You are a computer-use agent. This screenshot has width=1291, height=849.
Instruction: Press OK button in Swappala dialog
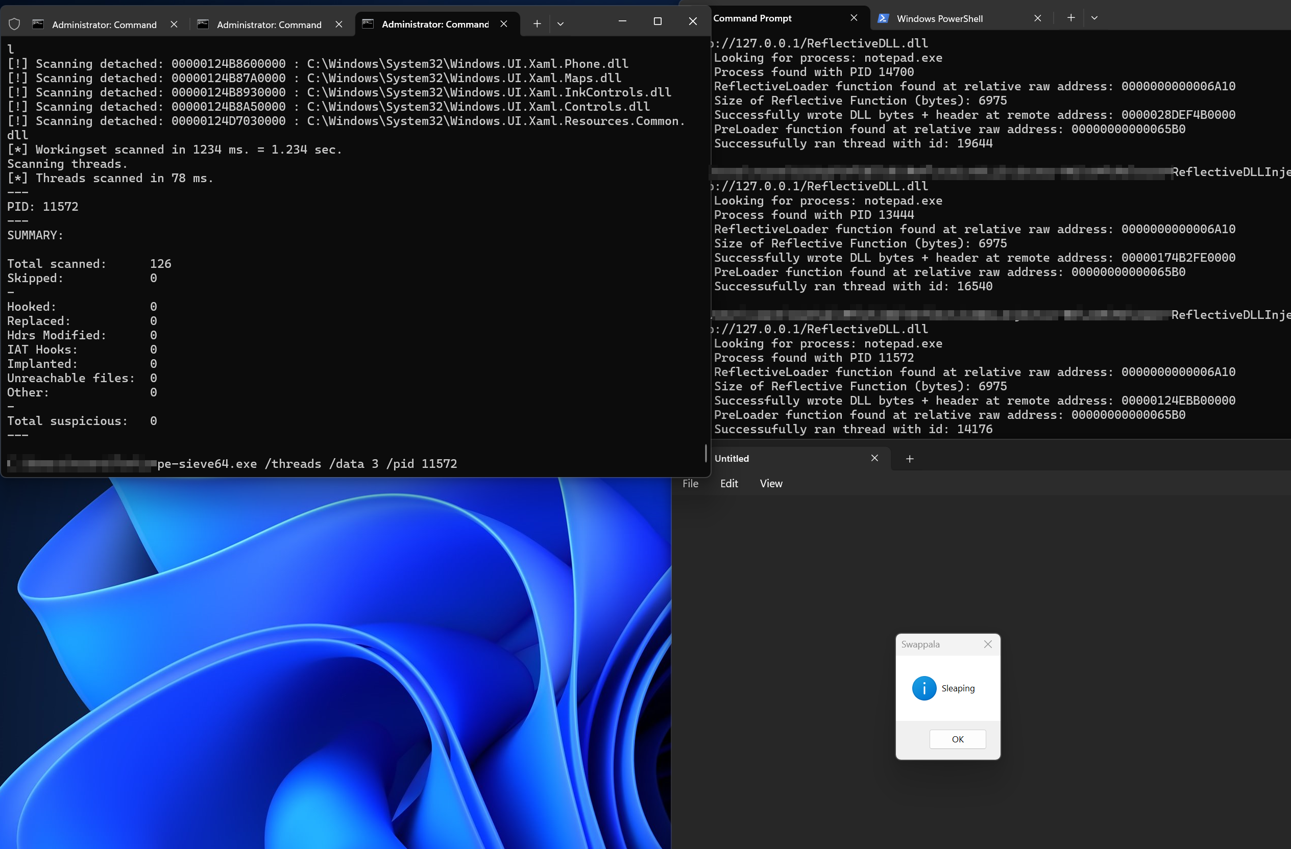click(957, 739)
